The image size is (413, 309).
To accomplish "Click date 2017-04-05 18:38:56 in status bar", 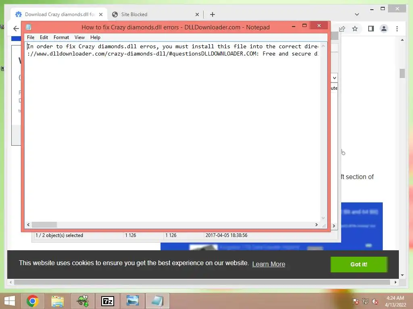I will tap(227, 235).
